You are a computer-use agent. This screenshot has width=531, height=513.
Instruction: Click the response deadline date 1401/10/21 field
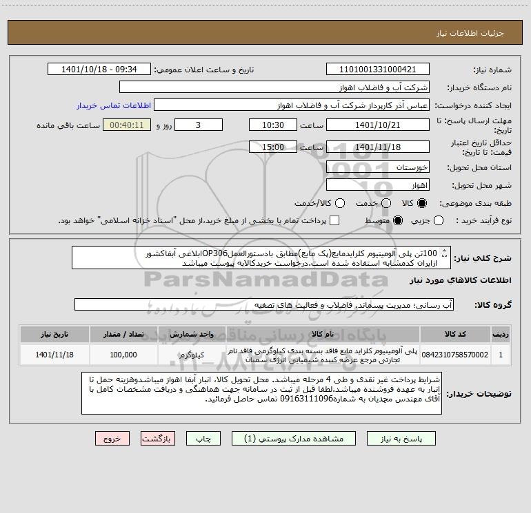378,125
